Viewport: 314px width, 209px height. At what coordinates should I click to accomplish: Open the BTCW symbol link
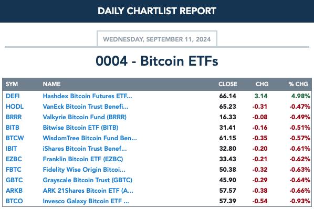coord(15,138)
